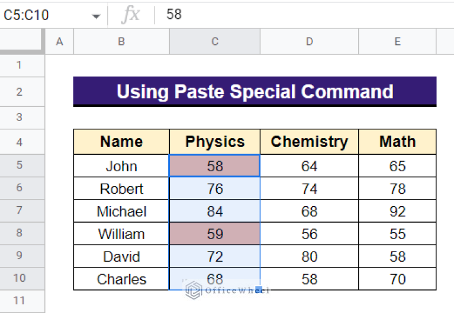Select column C header
454x313 pixels.
click(214, 41)
